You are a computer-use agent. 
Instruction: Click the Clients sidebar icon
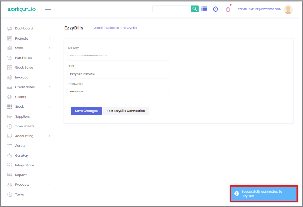click(9, 97)
